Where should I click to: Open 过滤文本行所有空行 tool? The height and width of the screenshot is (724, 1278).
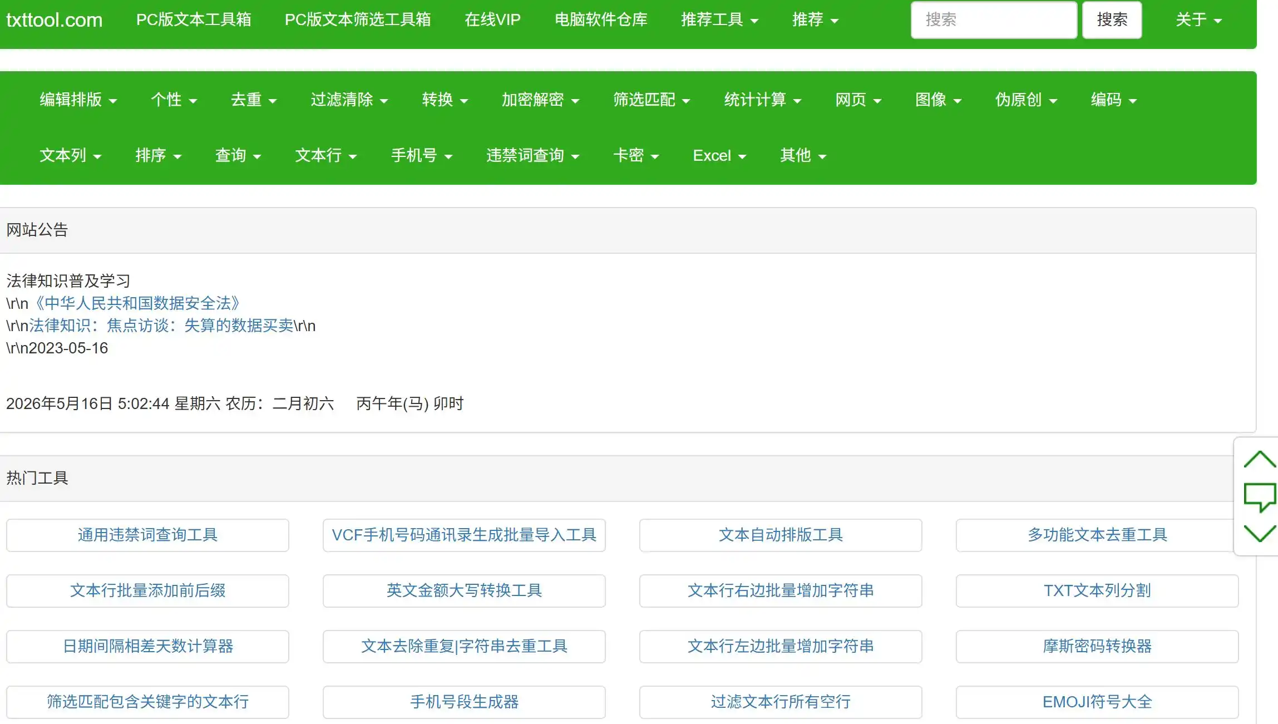(781, 702)
